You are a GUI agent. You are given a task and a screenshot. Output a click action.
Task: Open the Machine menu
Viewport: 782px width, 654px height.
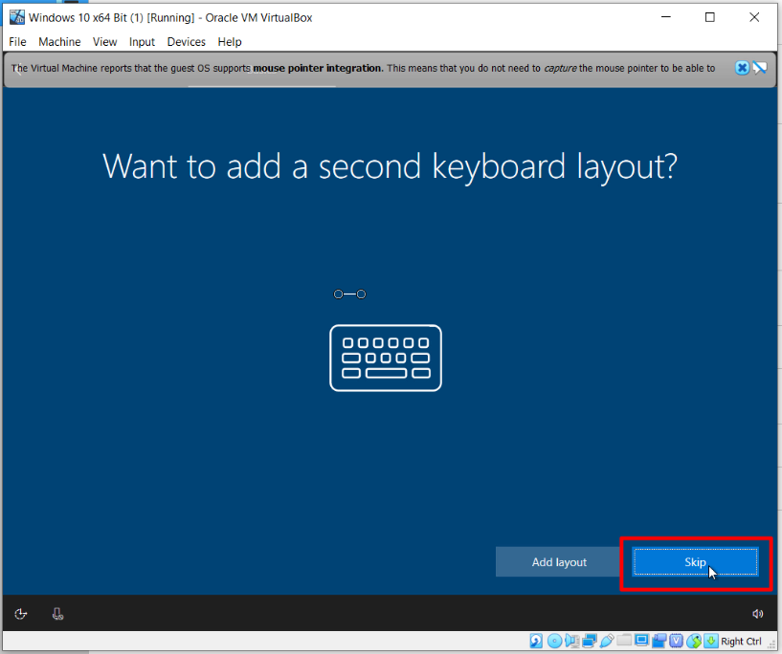tap(59, 41)
